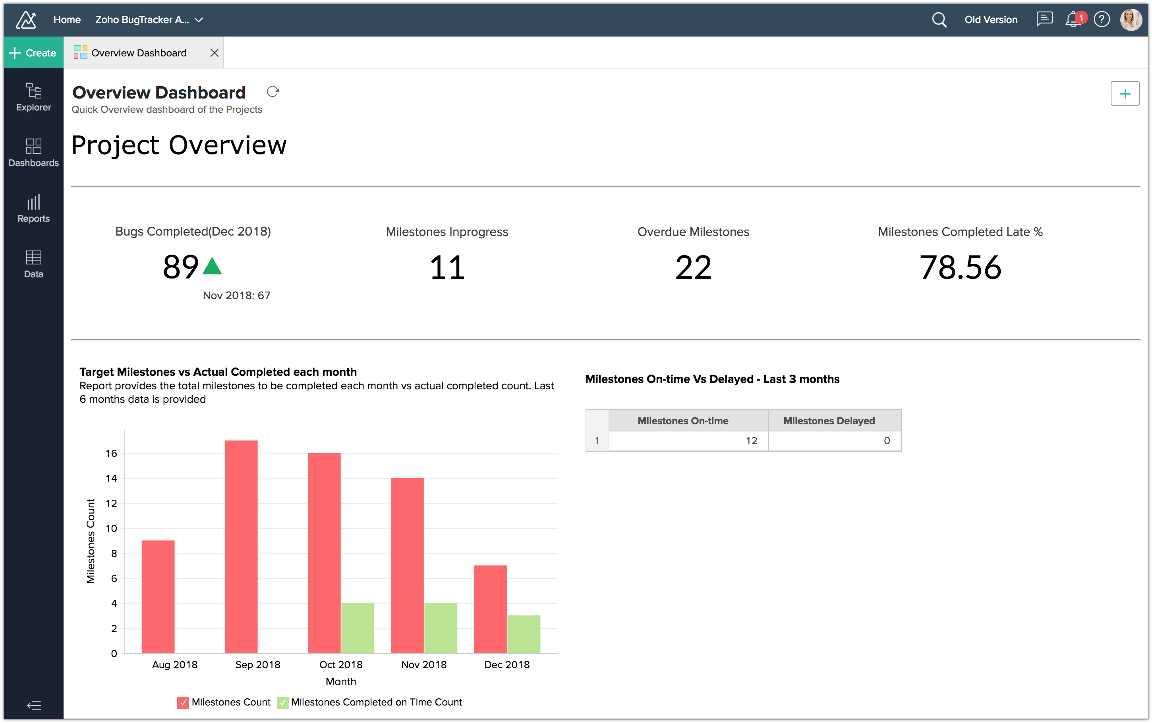Toggle Milestones Completed on Time Count checkbox

coord(283,702)
